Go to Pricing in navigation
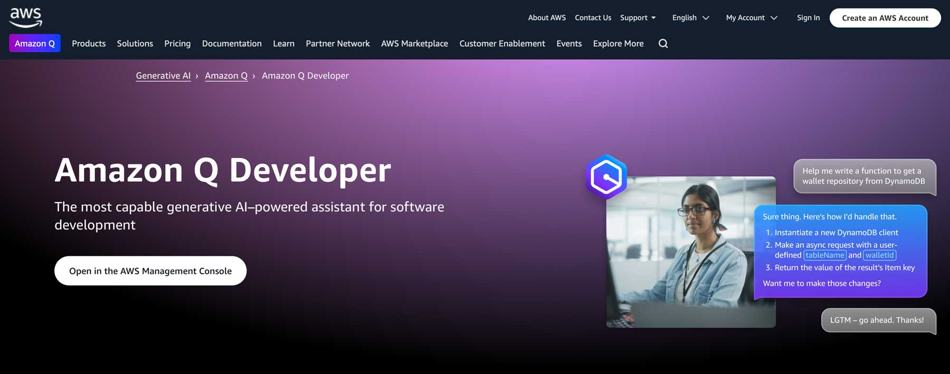 point(177,43)
